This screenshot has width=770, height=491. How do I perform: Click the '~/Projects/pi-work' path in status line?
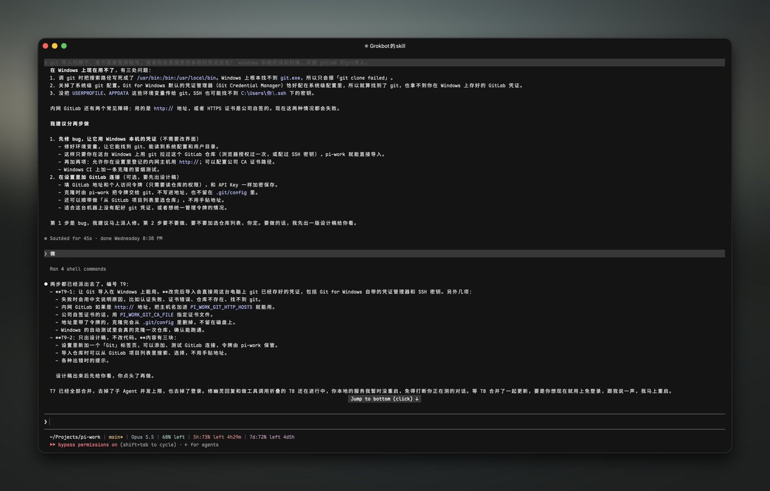click(x=75, y=437)
